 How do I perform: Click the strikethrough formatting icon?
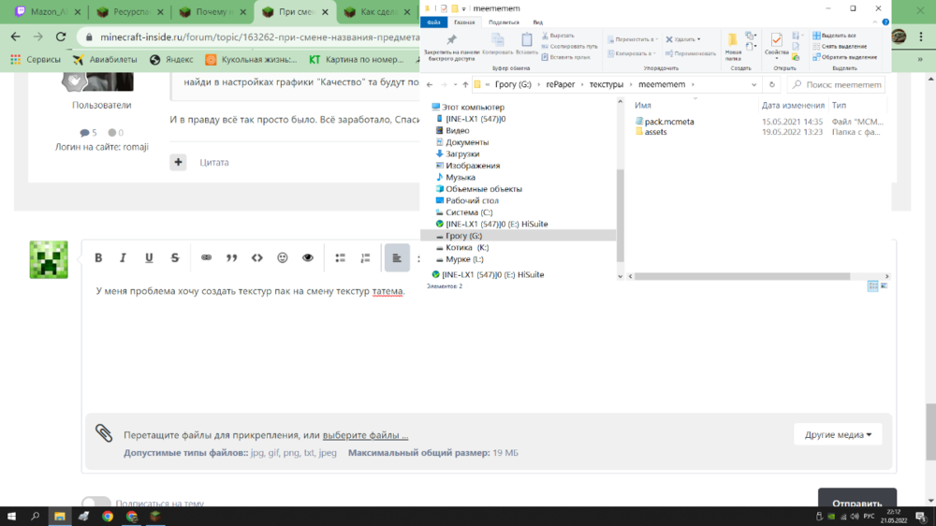click(x=175, y=258)
